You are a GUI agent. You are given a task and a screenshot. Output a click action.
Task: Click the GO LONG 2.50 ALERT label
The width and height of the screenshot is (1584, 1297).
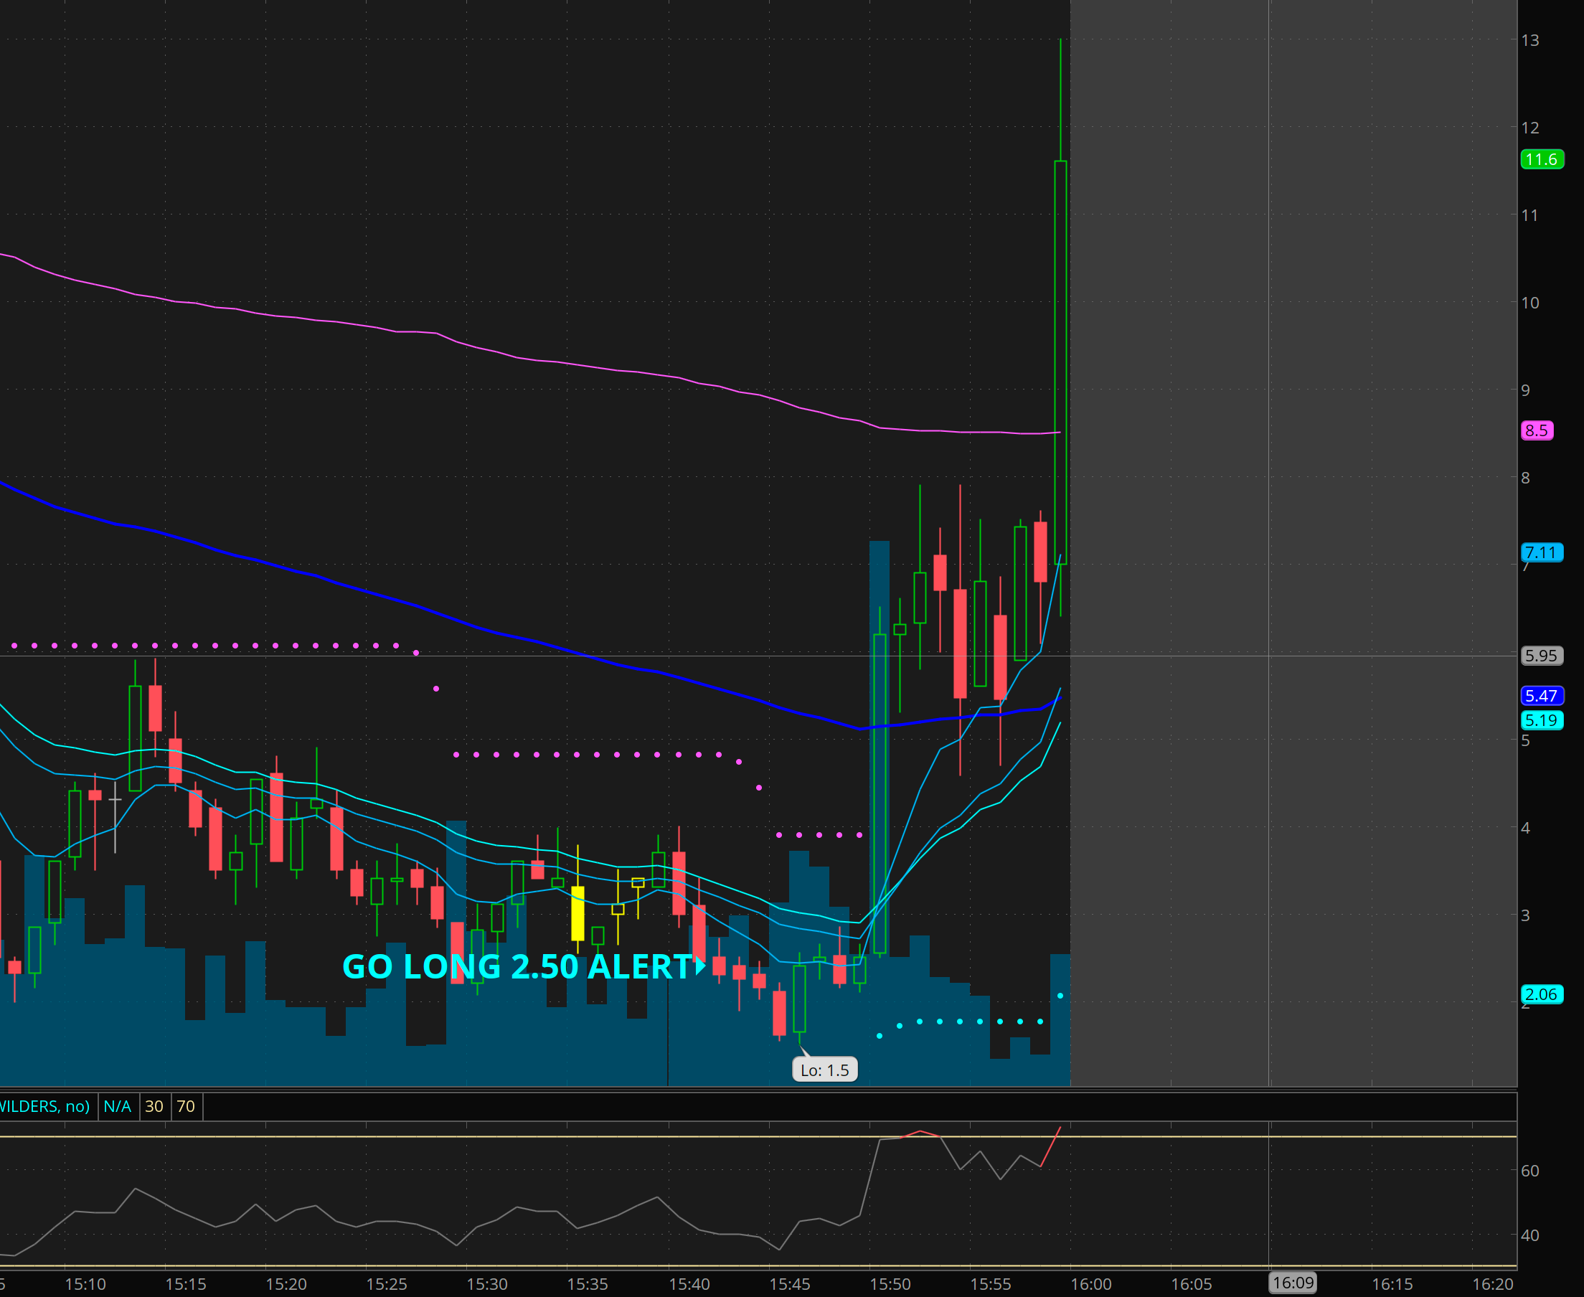click(x=517, y=967)
